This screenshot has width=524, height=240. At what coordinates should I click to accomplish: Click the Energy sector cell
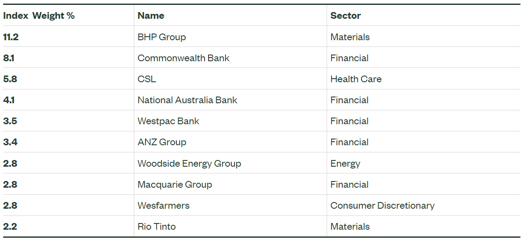(345, 164)
